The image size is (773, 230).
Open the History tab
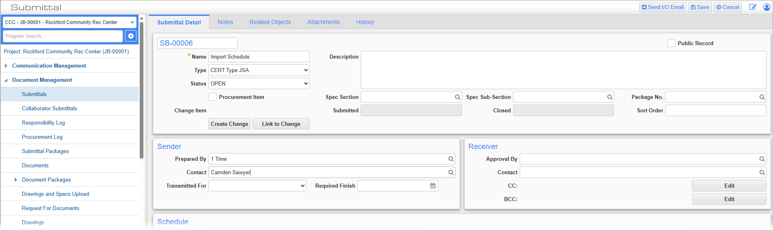(x=365, y=22)
